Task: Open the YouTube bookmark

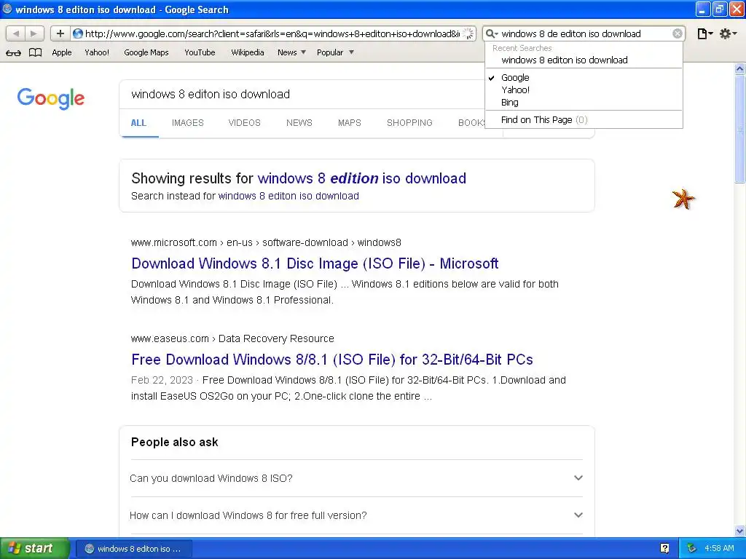Action: point(200,52)
